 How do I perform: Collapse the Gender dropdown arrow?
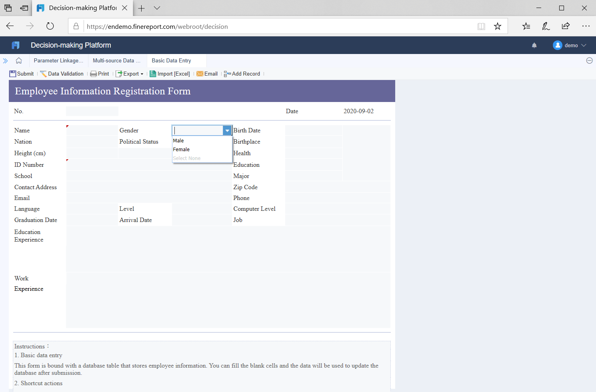click(227, 130)
